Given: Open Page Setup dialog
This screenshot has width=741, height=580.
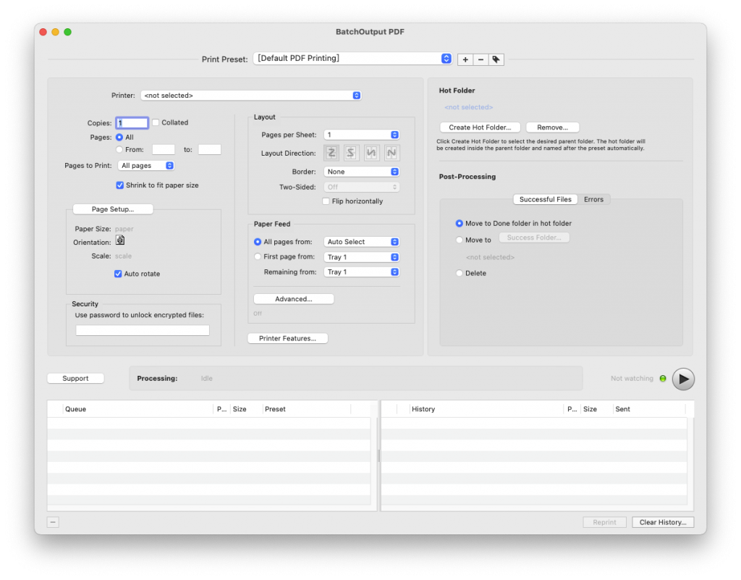Looking at the screenshot, I should tap(112, 209).
